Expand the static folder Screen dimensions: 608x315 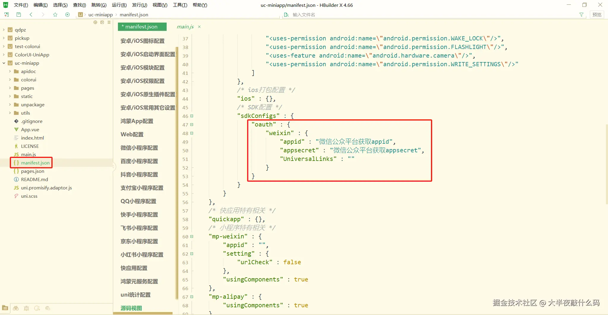(10, 96)
